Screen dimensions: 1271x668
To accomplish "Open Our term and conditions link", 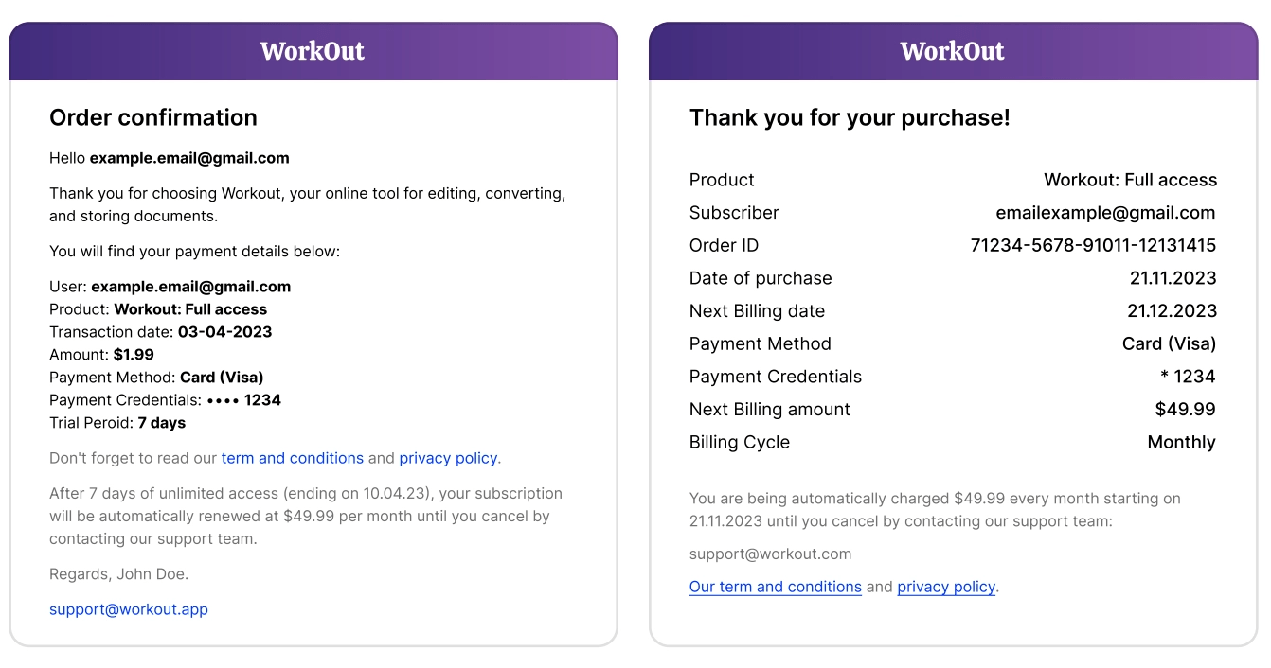I will click(775, 587).
